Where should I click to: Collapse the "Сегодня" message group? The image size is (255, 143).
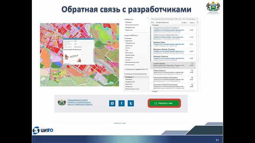pos(152,25)
